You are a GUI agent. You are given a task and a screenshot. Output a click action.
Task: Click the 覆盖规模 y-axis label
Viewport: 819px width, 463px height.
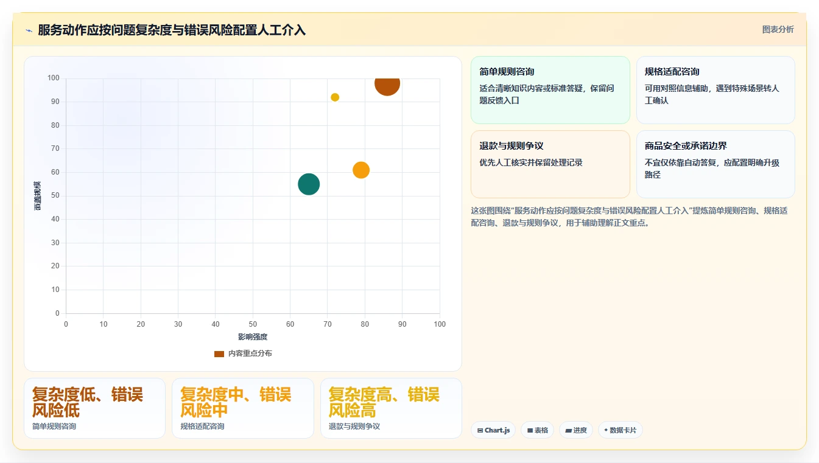point(37,196)
